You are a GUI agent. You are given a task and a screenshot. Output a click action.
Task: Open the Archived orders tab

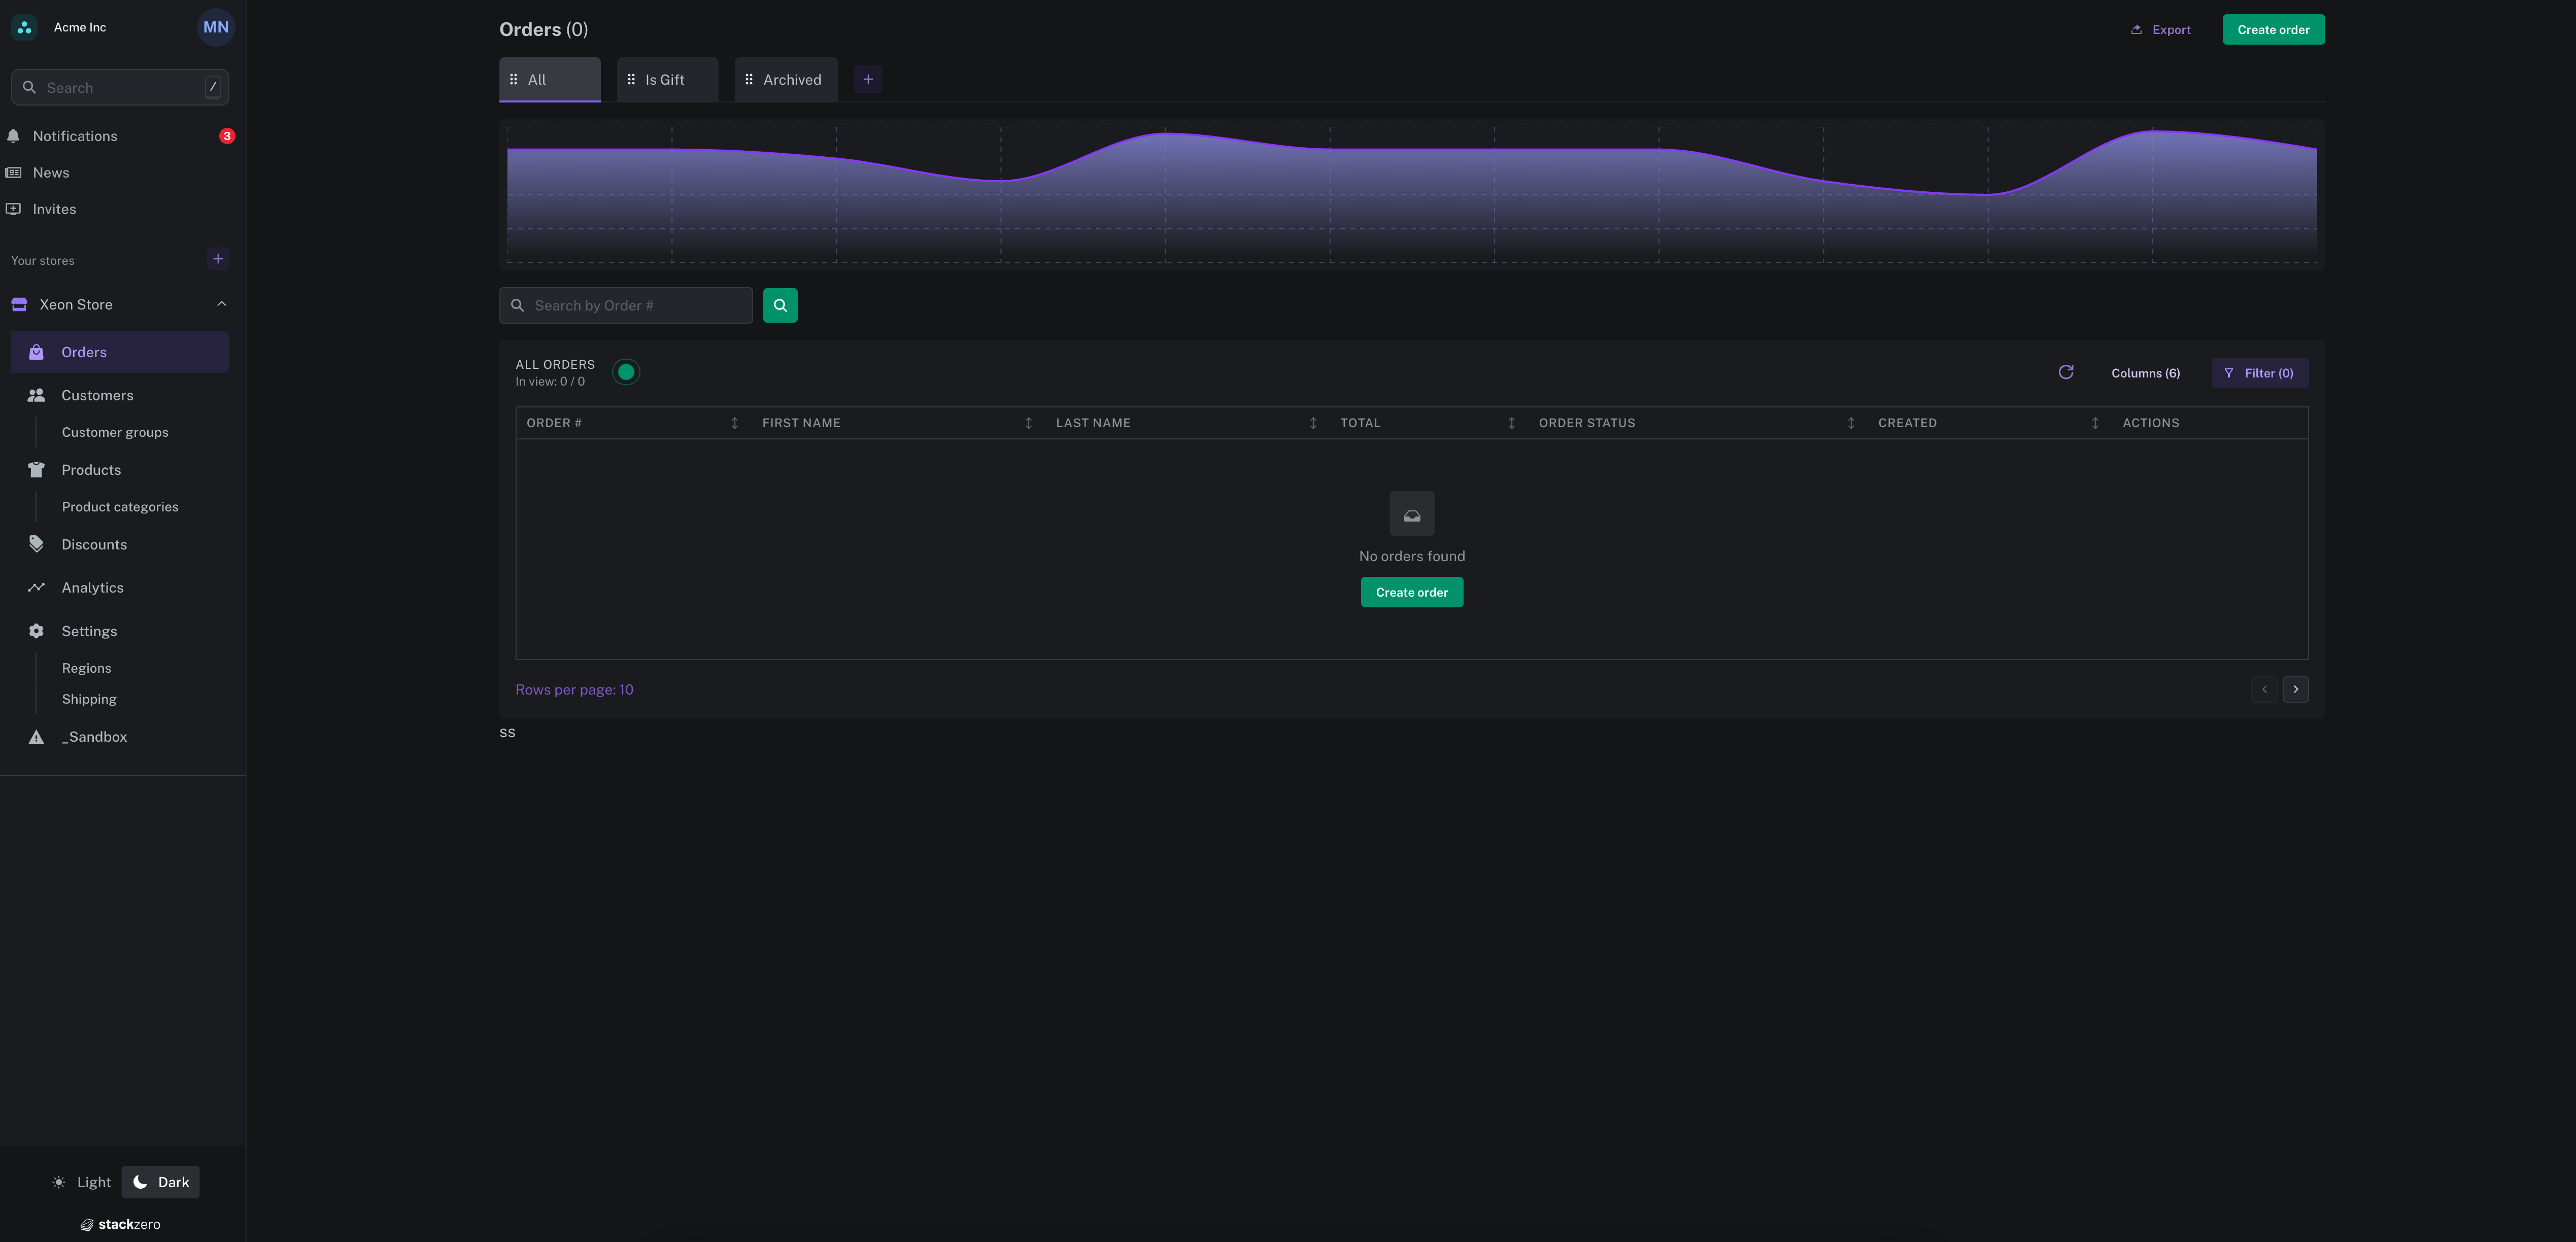[x=785, y=79]
